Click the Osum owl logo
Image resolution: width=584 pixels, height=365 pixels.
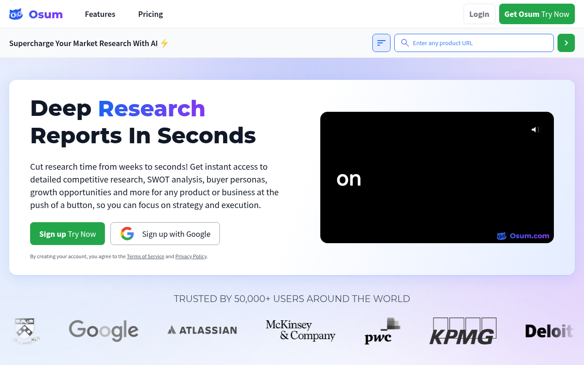[x=16, y=14]
